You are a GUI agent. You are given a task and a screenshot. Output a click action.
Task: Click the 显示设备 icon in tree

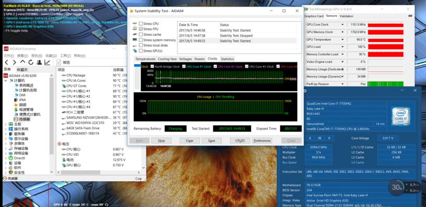tap(11, 139)
